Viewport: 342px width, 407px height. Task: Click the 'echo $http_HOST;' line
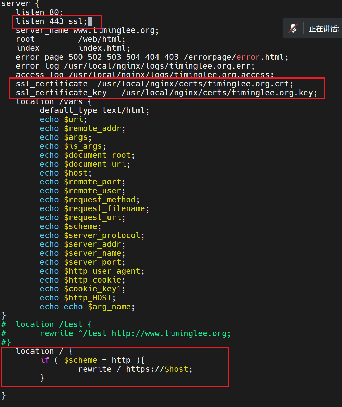coord(78,298)
